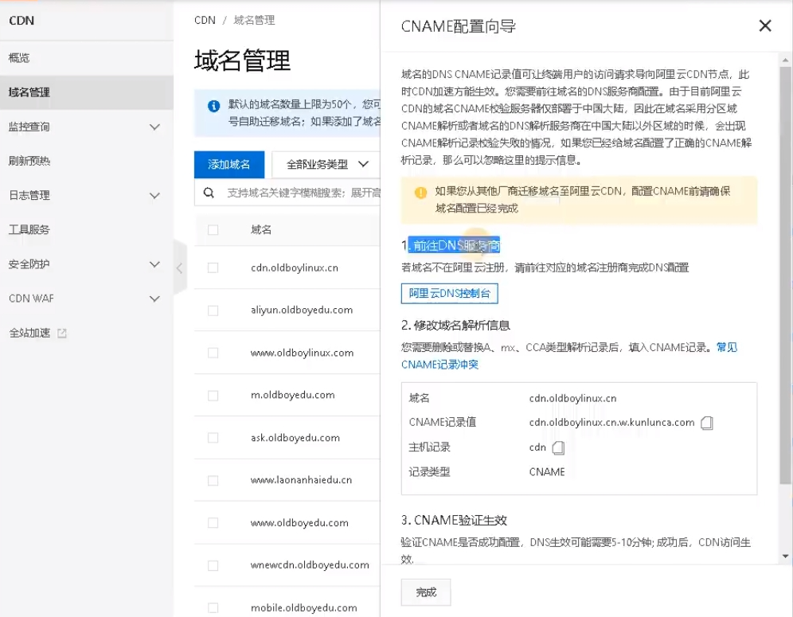Image resolution: width=793 pixels, height=617 pixels.
Task: Select the aliyun.oldboyedu.com row checkbox
Action: [x=213, y=310]
